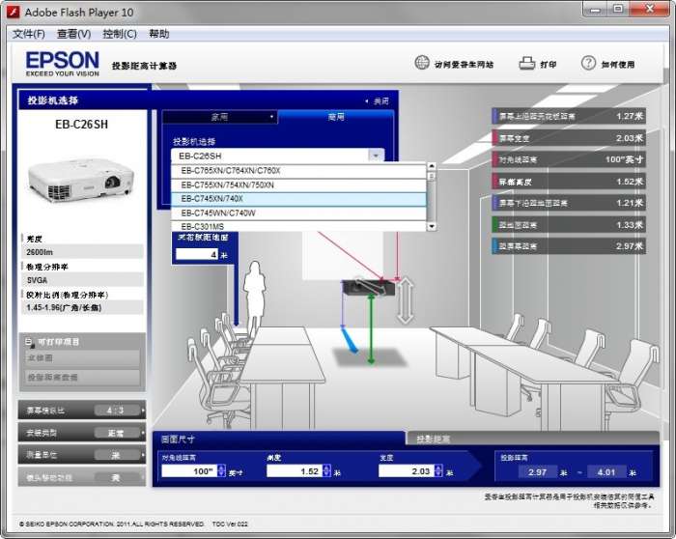Click the 2600lm brightness value
Screen dimensions: 676x539
tap(82, 252)
